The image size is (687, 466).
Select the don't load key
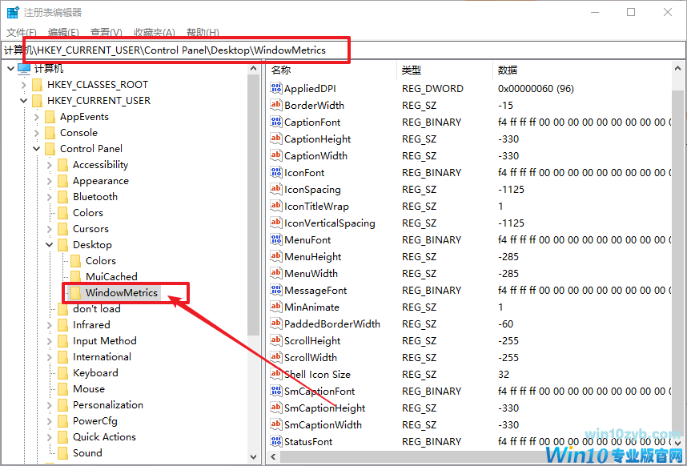[x=96, y=309]
